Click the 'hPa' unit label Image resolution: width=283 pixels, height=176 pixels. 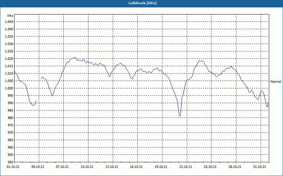pos(10,16)
